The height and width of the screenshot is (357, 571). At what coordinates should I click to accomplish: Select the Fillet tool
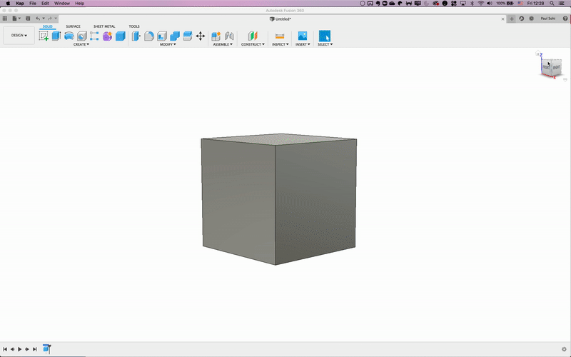click(149, 36)
